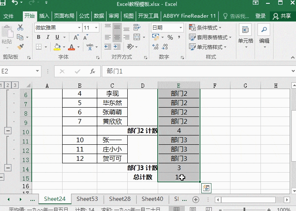The height and width of the screenshot is (211, 296).
Task: Align text to vertical middle
Action: (x=117, y=27)
